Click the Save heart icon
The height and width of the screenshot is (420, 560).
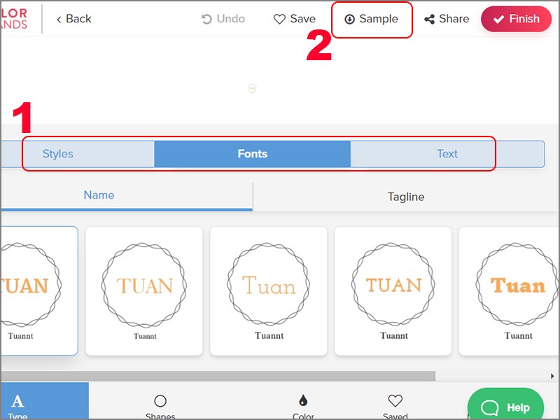(x=279, y=19)
